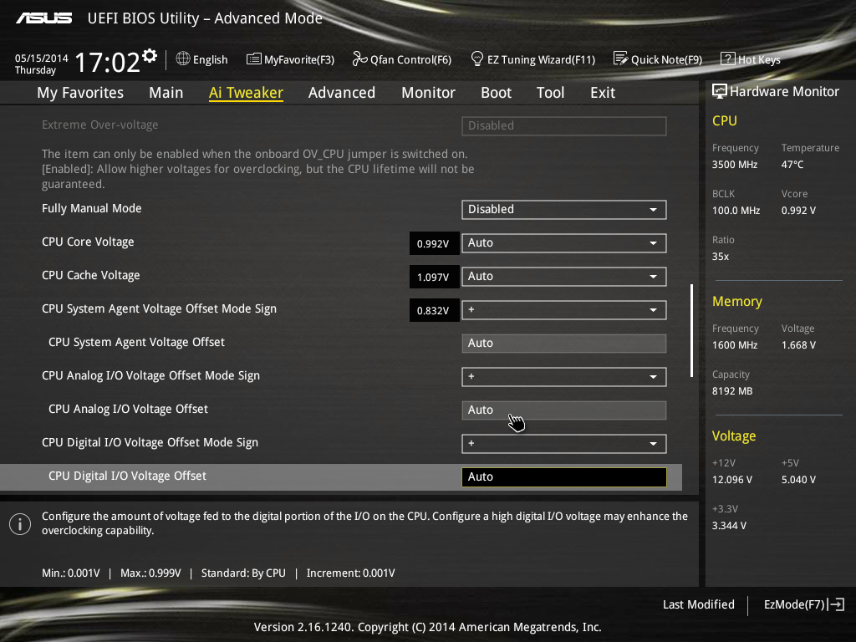Click the 1.097V cache voltage readout

click(x=434, y=277)
